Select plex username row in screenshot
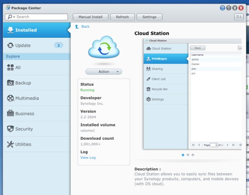The height and width of the screenshot is (195, 249). pos(216,69)
